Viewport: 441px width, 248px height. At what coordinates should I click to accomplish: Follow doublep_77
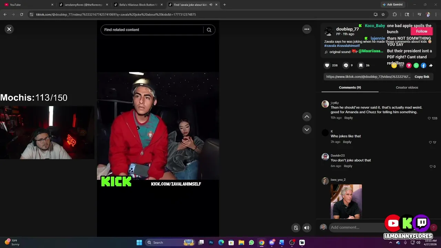(421, 31)
